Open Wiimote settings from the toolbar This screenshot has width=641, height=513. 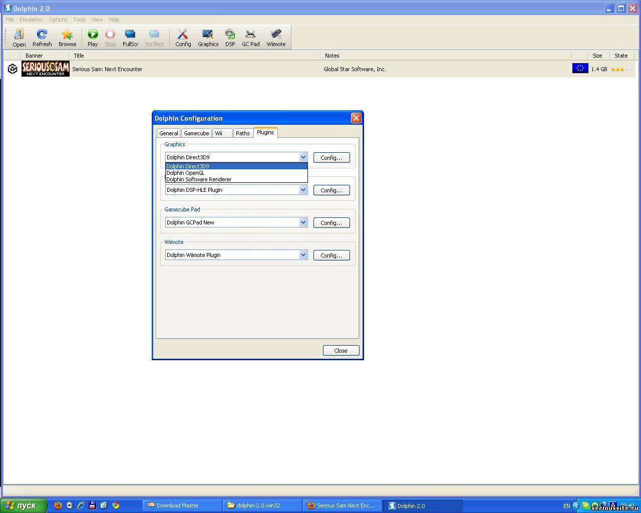276,38
